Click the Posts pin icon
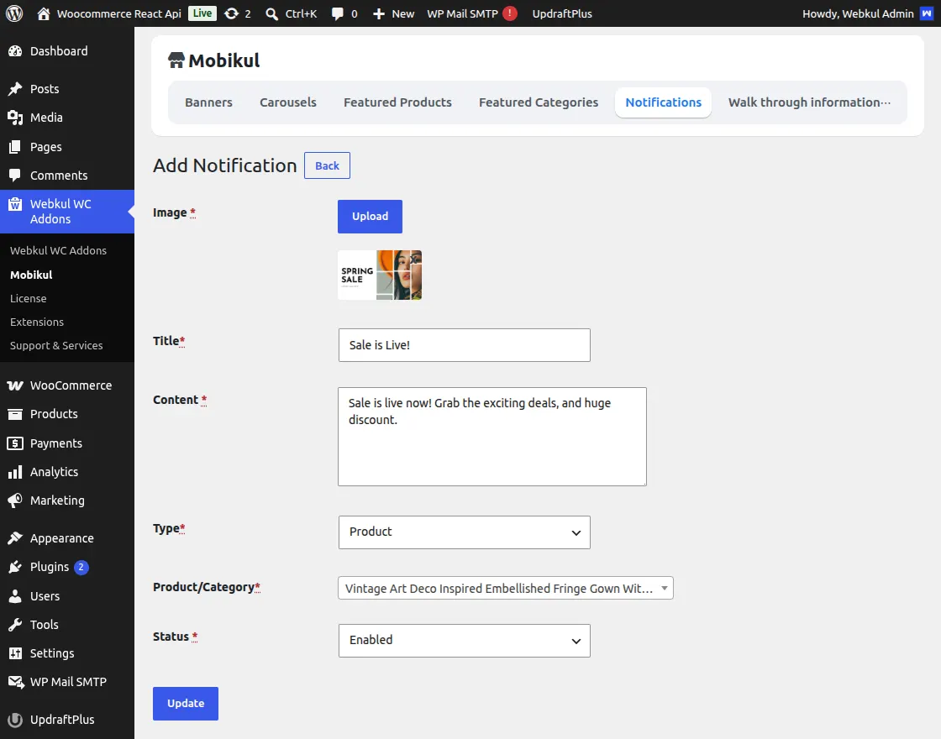 pos(15,89)
